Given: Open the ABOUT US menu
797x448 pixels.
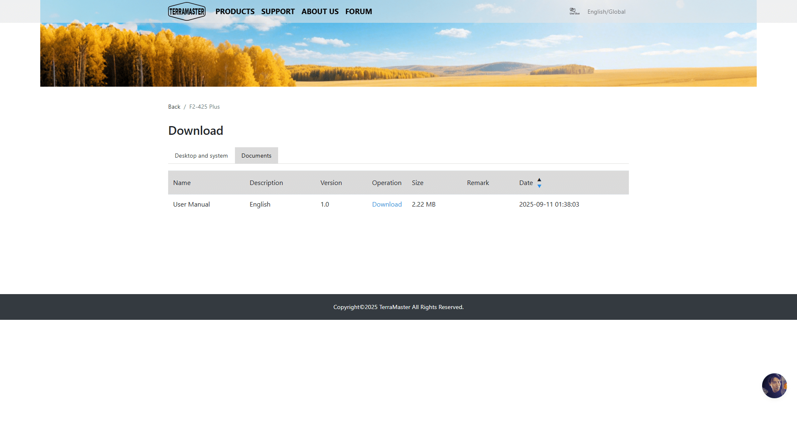Looking at the screenshot, I should click(320, 12).
